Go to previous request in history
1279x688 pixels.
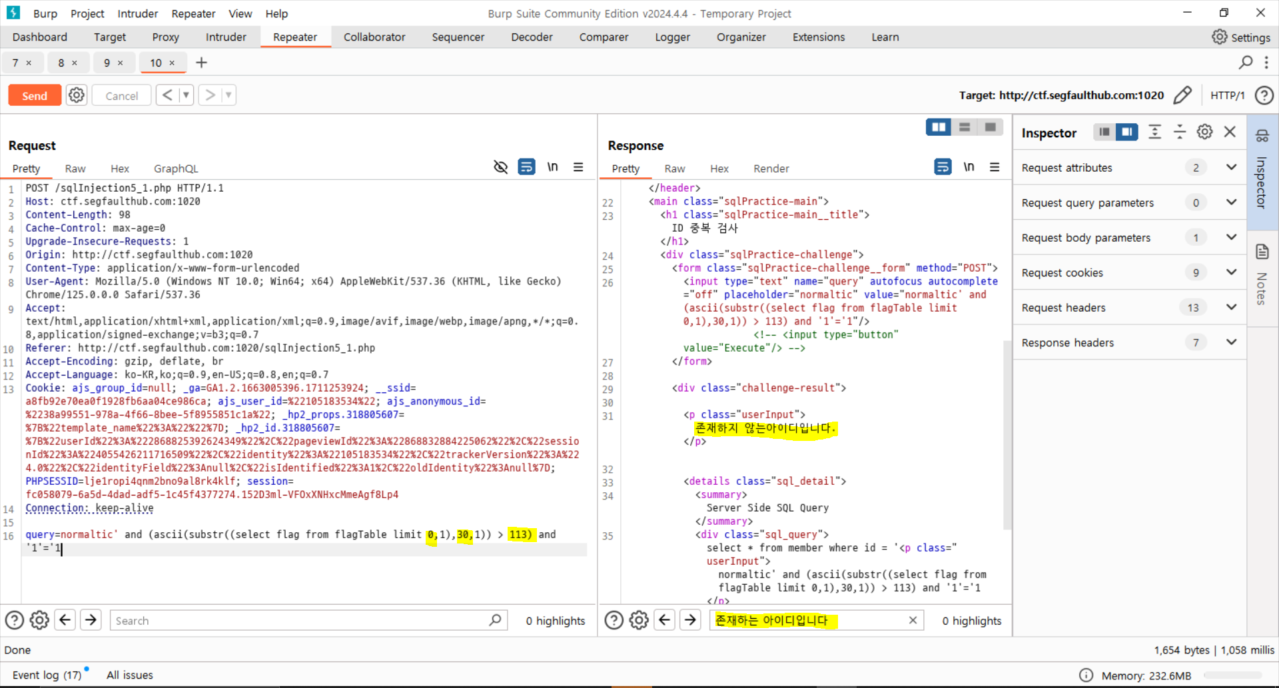point(167,95)
